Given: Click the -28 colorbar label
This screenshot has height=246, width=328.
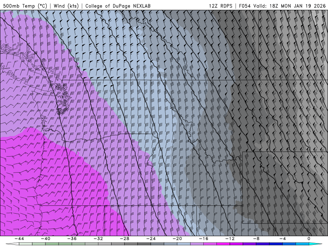Looking at the screenshot, I should point(125,239).
